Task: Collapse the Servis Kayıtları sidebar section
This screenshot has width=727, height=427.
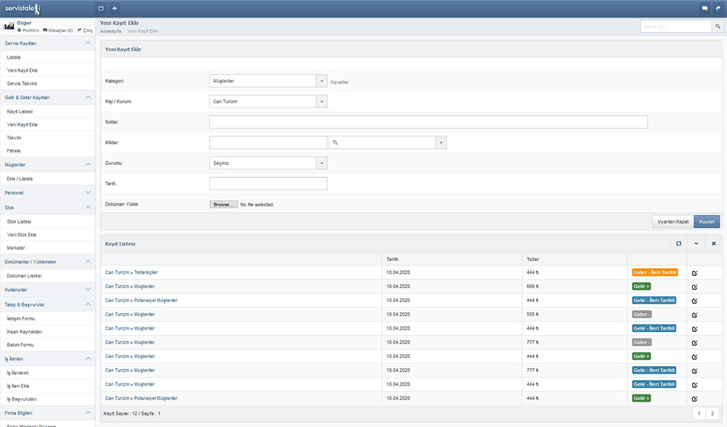Action: (x=88, y=44)
